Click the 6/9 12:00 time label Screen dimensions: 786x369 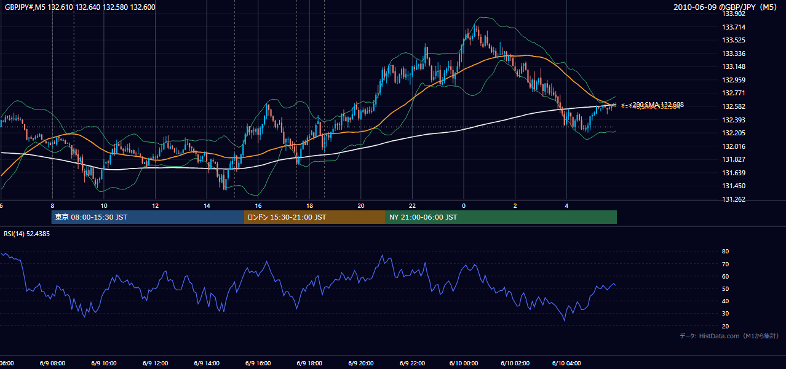155,363
